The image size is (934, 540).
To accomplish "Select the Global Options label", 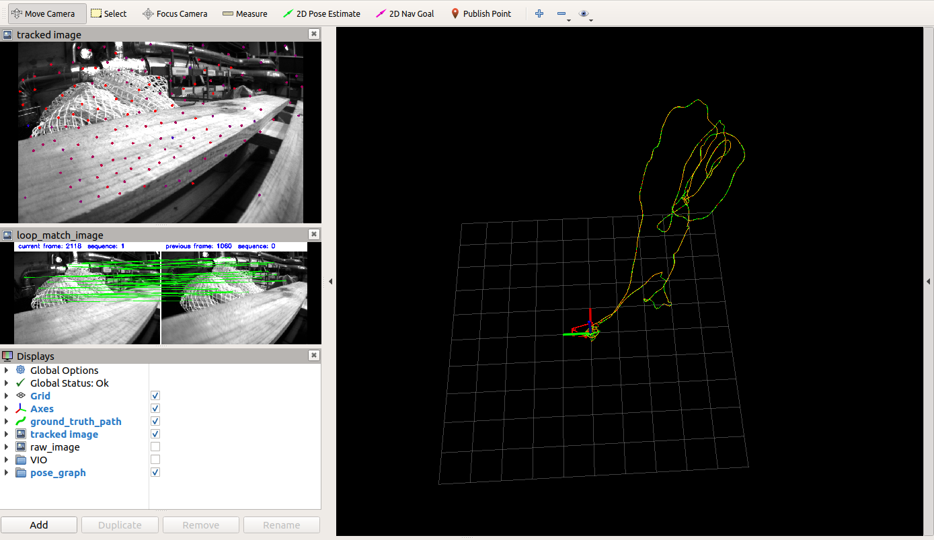I will pyautogui.click(x=65, y=371).
